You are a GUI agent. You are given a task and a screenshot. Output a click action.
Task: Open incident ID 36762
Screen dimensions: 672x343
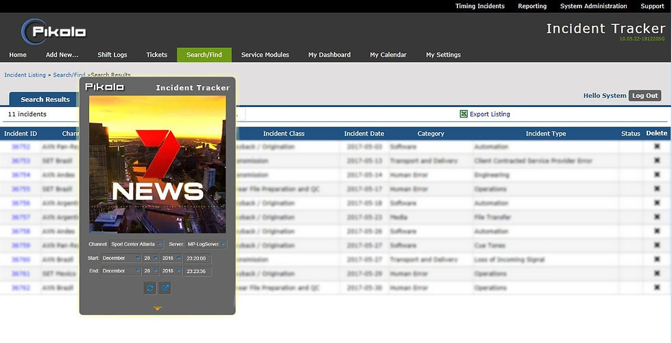pos(21,288)
